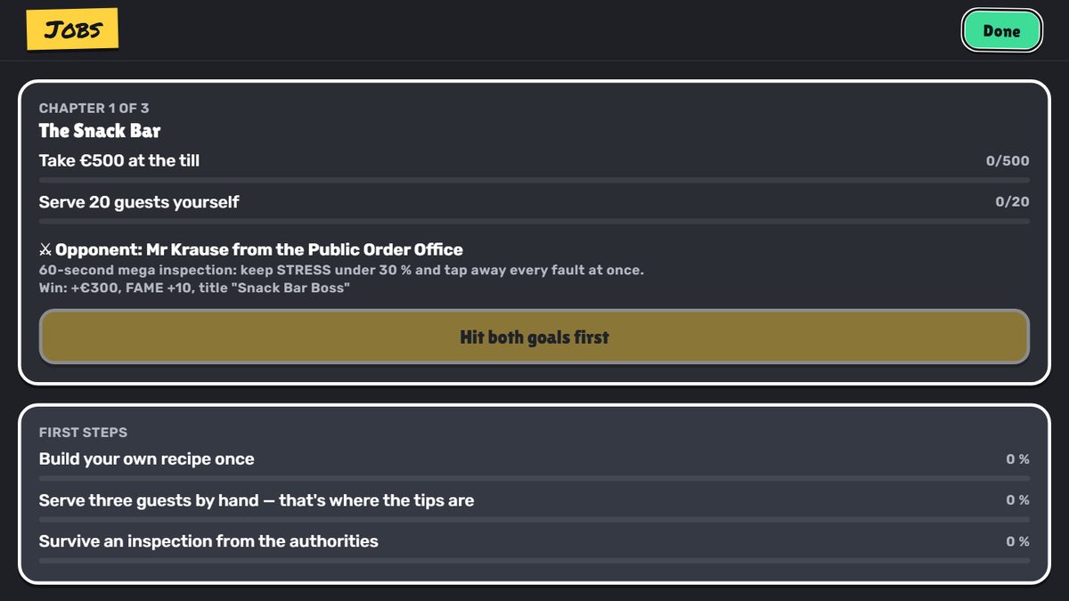Click the 60-second mega inspection description
The image size is (1069, 601).
pyautogui.click(x=341, y=270)
